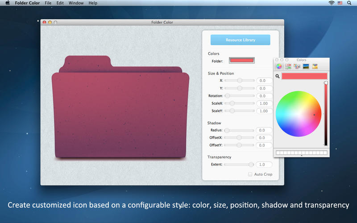
Task: Click the OffsetX value field
Action: 264,138
